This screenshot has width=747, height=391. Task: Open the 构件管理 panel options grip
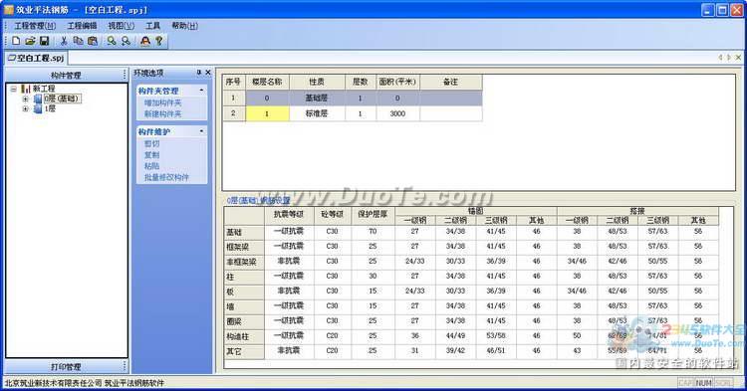coord(124,75)
